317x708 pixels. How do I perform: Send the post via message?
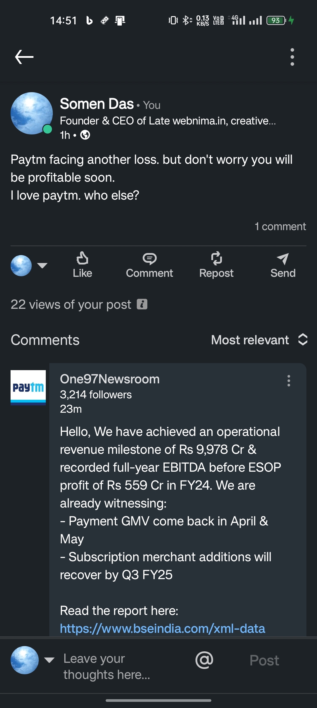(x=283, y=265)
